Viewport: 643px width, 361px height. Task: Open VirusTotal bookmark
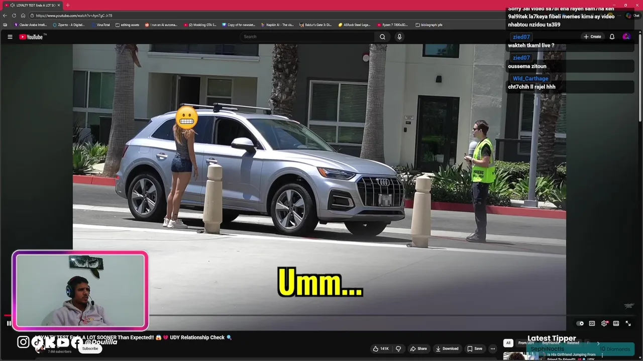pyautogui.click(x=100, y=25)
